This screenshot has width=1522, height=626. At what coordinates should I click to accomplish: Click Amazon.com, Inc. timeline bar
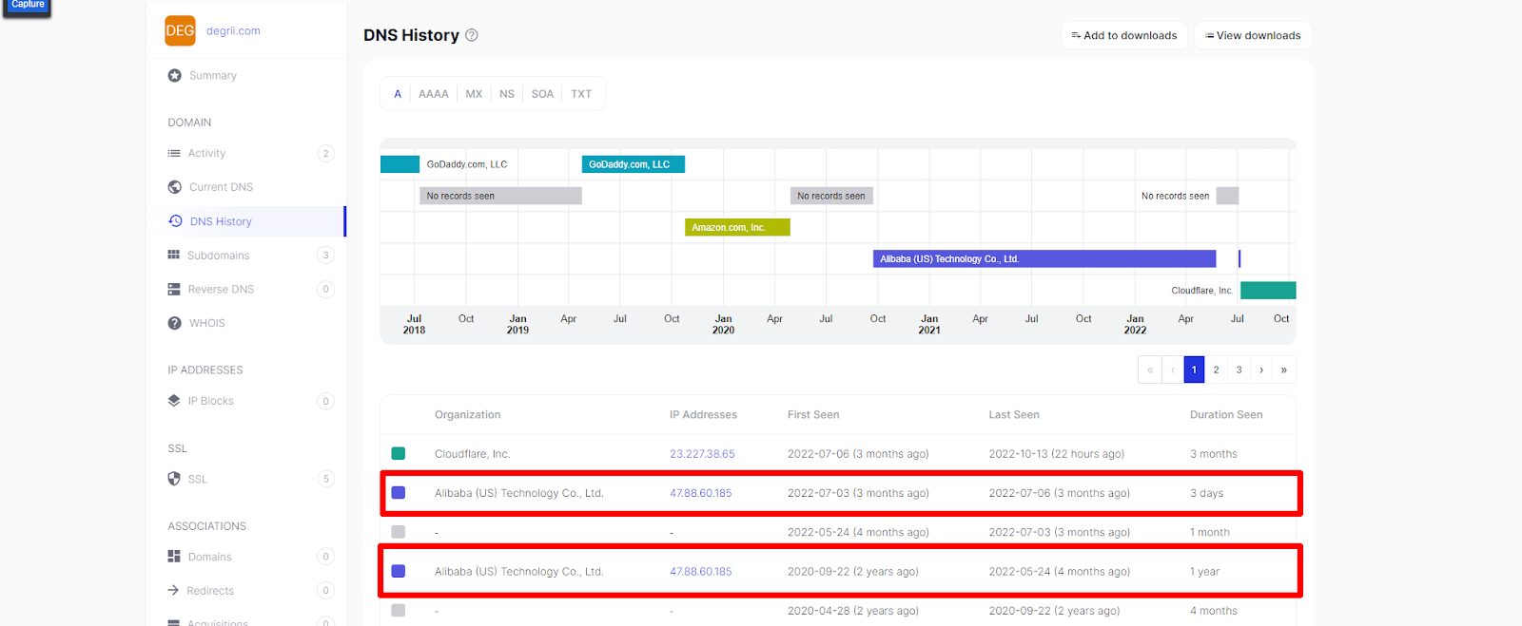(x=737, y=227)
